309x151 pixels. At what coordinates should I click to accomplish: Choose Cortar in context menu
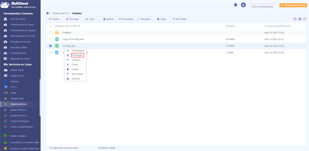pyautogui.click(x=75, y=65)
